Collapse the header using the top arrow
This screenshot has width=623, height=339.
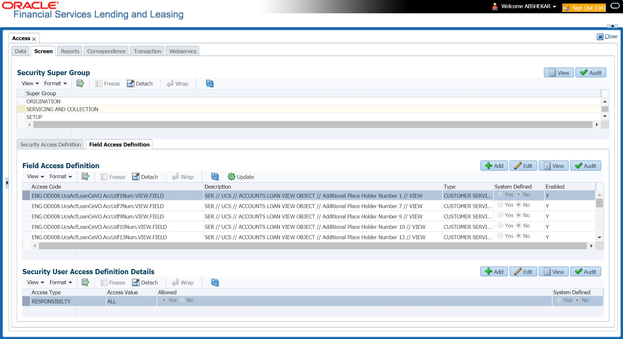(612, 26)
